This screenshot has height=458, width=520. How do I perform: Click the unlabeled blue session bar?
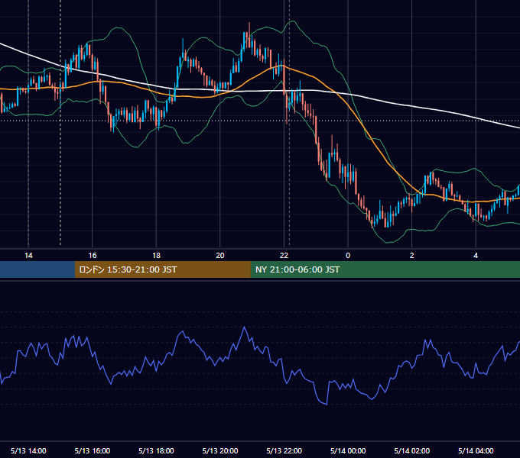tap(37, 269)
